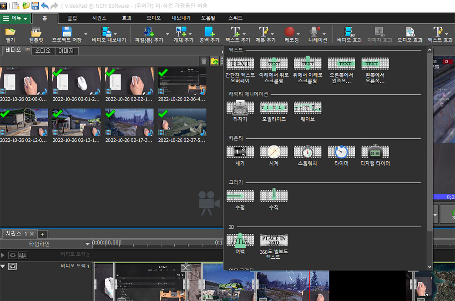Choose the timer (타이머) counter
Screen dimensions: 455x301
point(341,155)
